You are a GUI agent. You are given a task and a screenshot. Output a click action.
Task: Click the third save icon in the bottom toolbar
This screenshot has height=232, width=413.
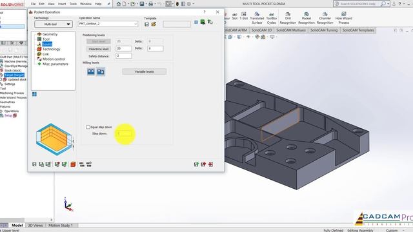coord(48,164)
